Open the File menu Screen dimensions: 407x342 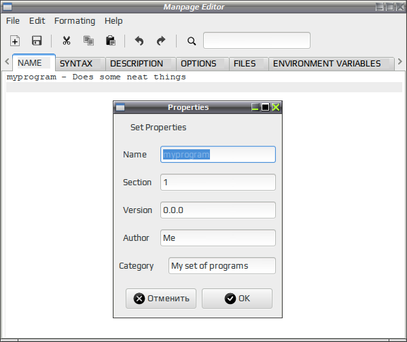13,21
